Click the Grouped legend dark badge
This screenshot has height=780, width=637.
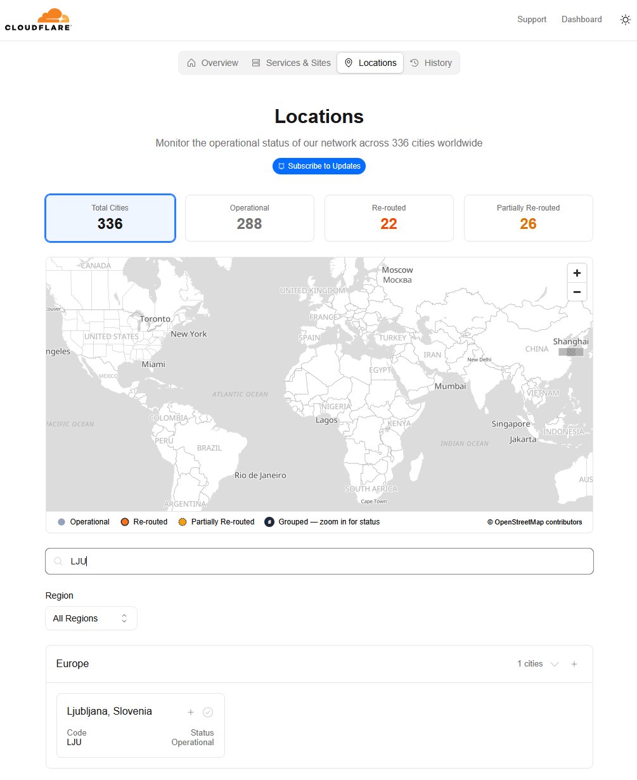pos(269,522)
